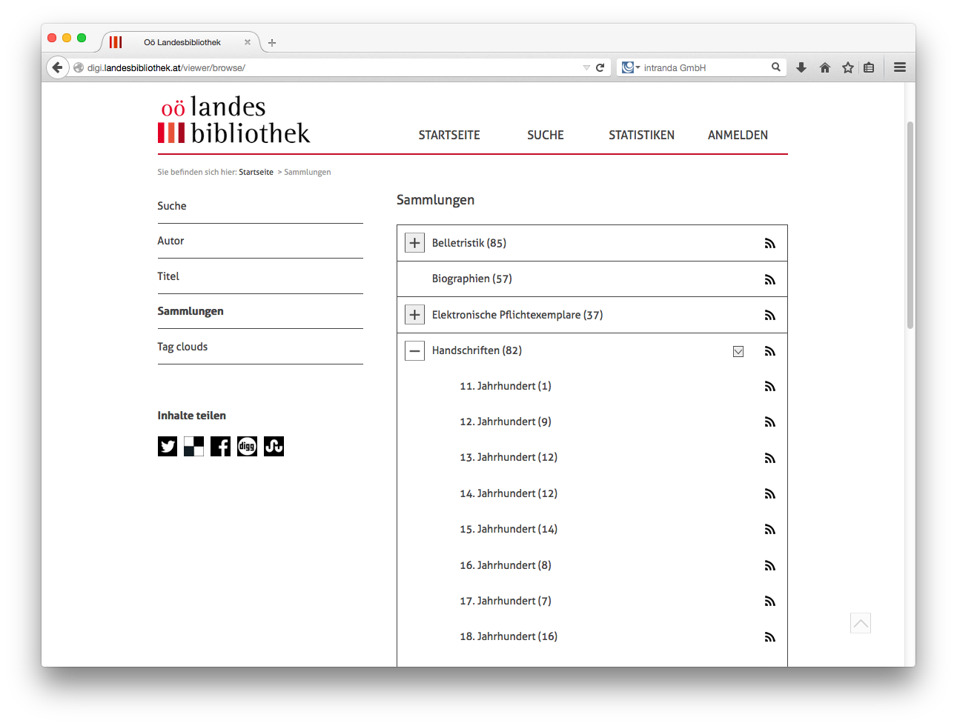This screenshot has height=726, width=957.
Task: Click the oö landesbibliothek logo
Action: click(234, 119)
